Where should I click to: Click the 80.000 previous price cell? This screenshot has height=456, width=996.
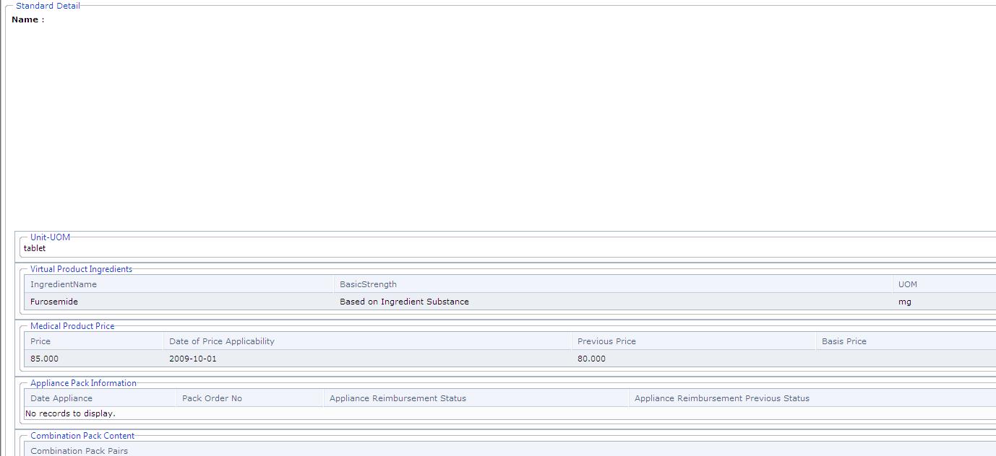(591, 359)
